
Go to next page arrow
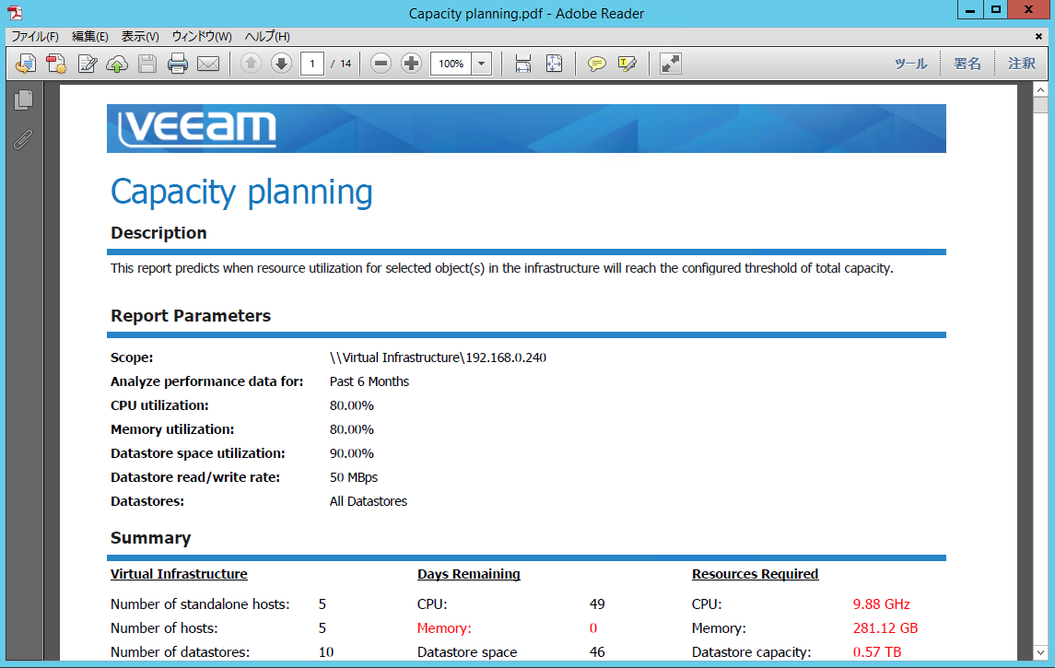(x=281, y=64)
